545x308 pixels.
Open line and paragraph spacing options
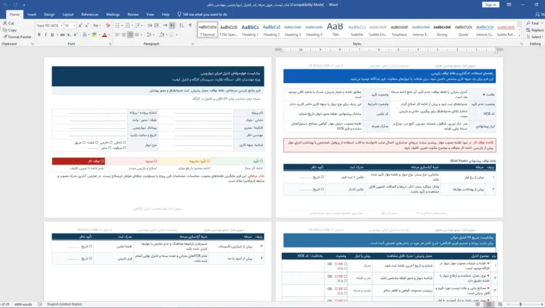(x=150, y=35)
